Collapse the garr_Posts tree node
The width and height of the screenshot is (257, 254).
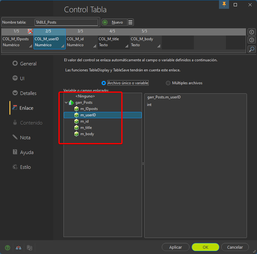click(66, 103)
